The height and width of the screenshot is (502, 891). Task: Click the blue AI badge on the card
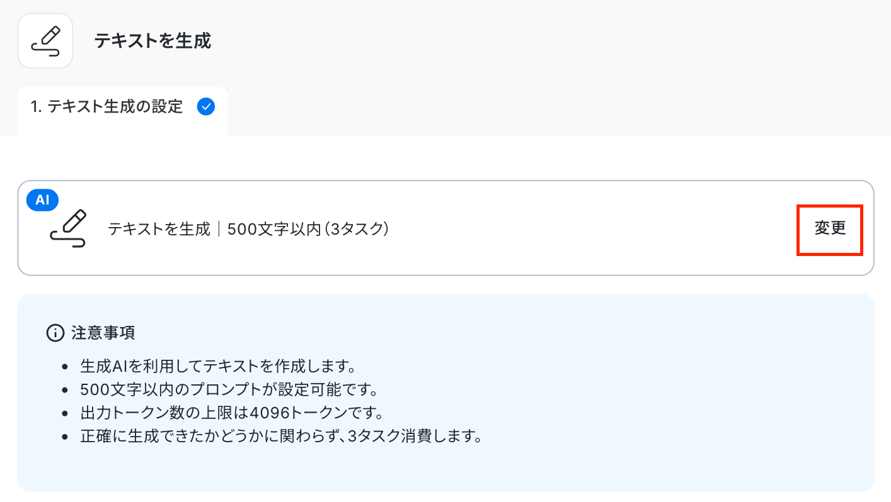pyautogui.click(x=42, y=200)
